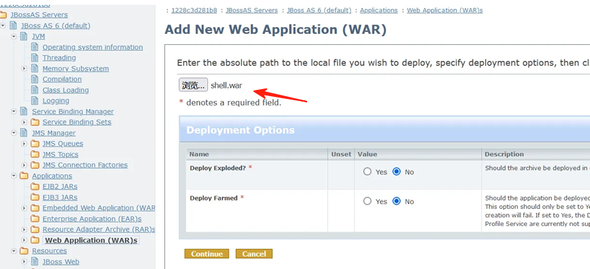Click the document icon beside JMS Manager

point(24,133)
